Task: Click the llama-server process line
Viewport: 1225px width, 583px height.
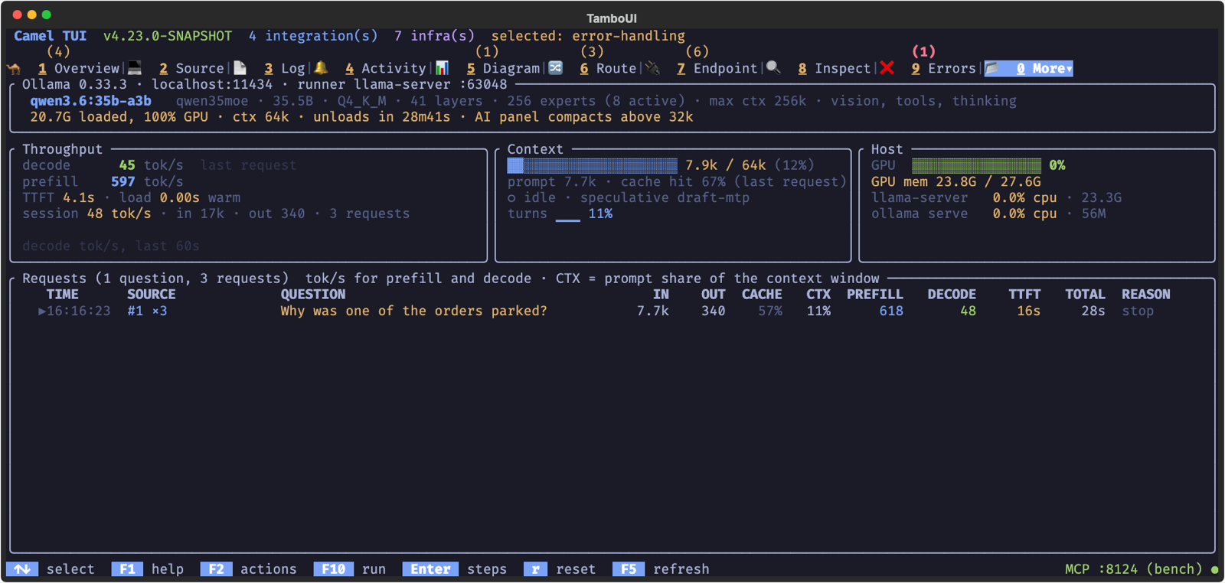Action: click(x=996, y=198)
